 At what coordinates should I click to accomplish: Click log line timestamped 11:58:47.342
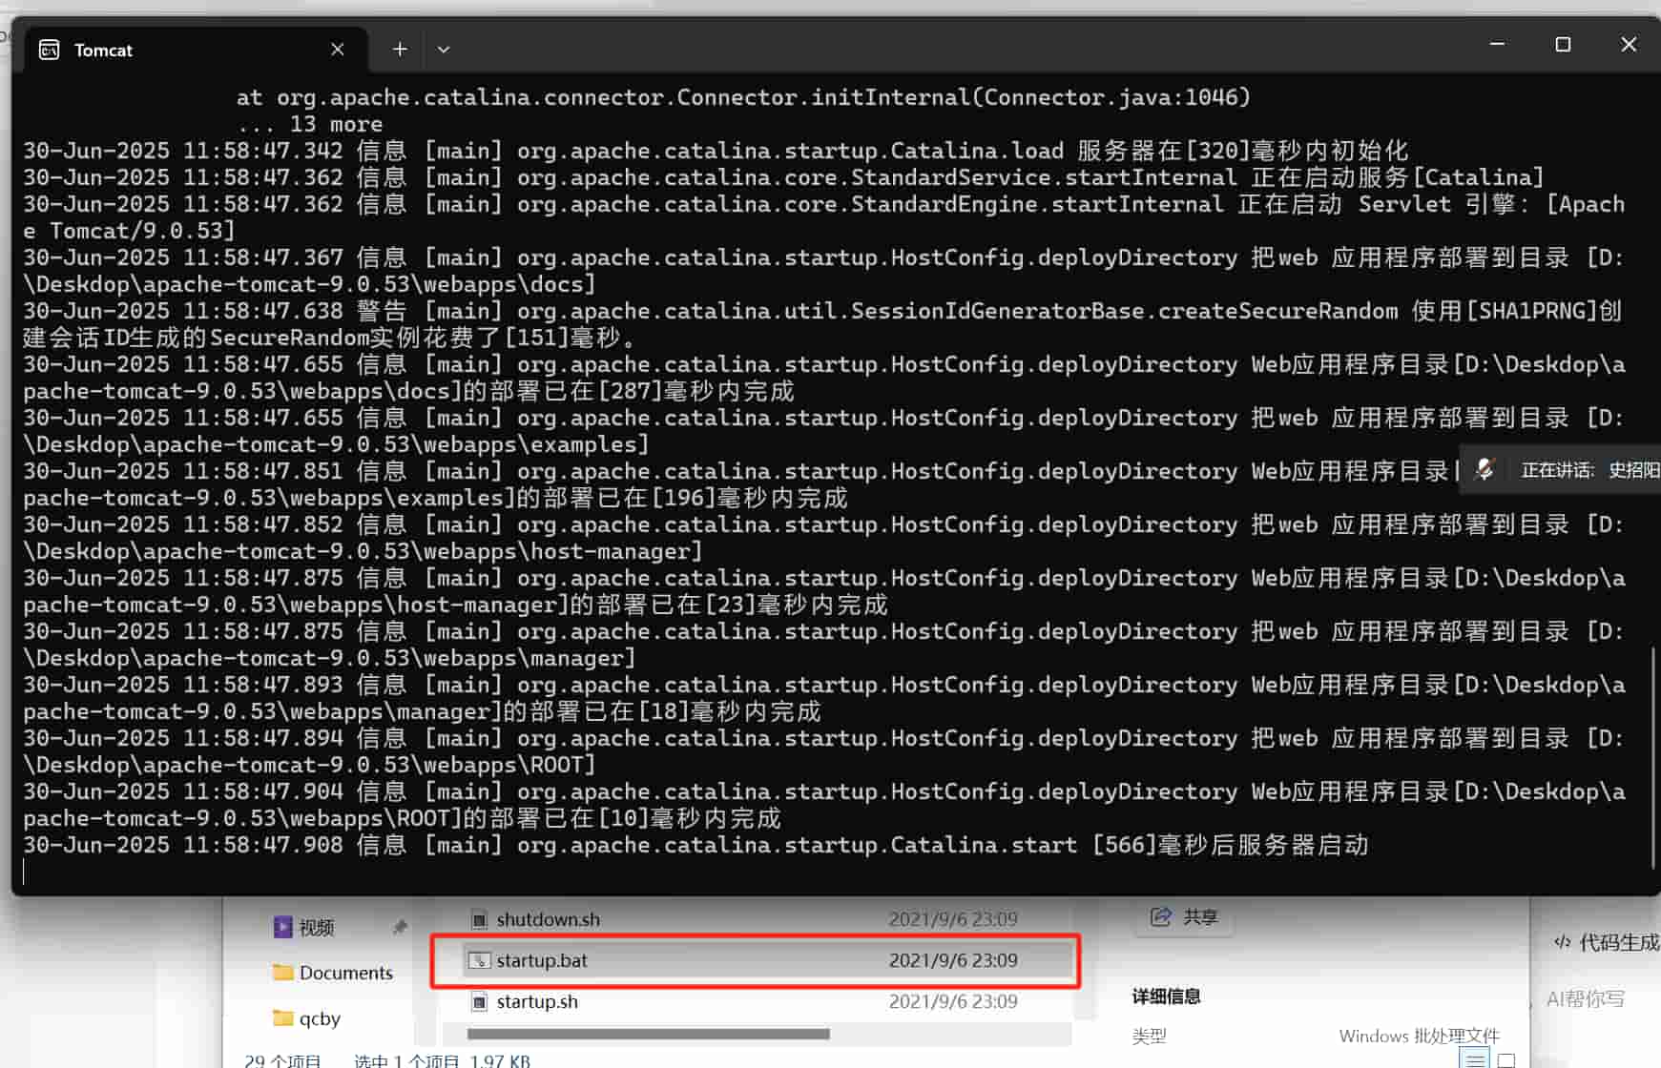[x=716, y=151]
